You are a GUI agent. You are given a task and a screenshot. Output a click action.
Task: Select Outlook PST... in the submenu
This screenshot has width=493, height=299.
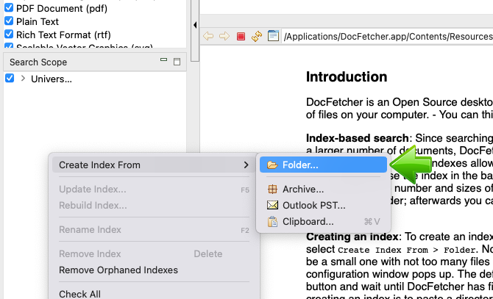click(x=323, y=205)
